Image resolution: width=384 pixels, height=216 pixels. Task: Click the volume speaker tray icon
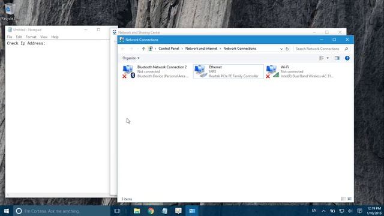(350, 211)
